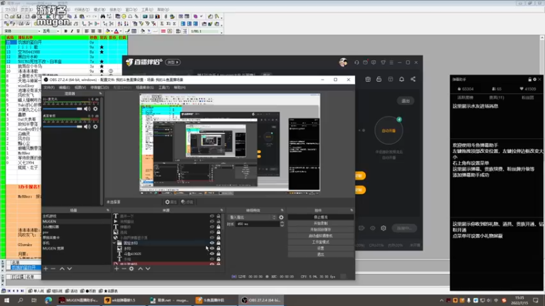Add a new source with the plus icon
545x306 pixels.
(116, 269)
